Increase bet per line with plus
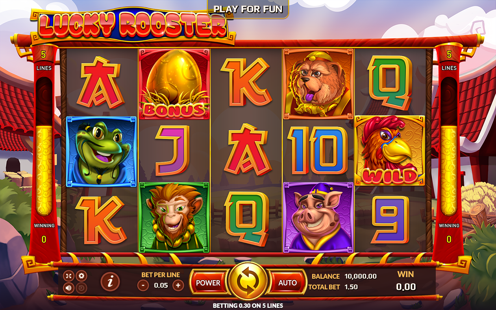The height and width of the screenshot is (310, 496). 178,285
